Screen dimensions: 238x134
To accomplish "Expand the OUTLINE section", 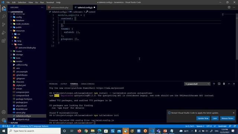I will 14,123.
